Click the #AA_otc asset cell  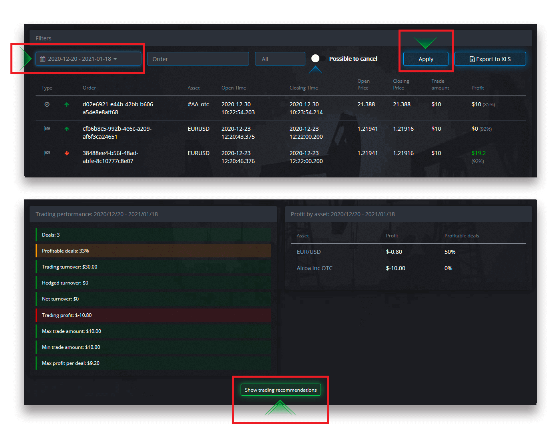198,104
